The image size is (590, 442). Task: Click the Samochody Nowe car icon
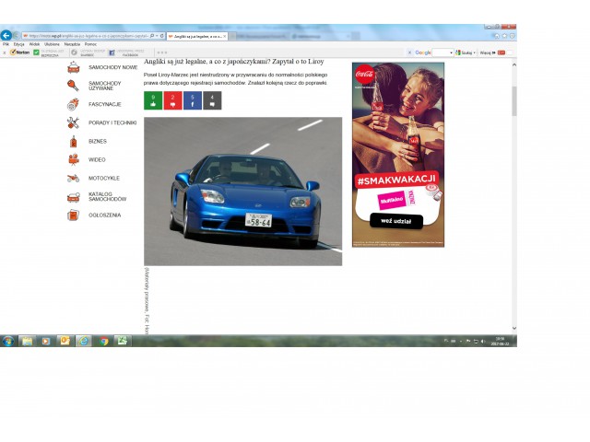[73, 67]
